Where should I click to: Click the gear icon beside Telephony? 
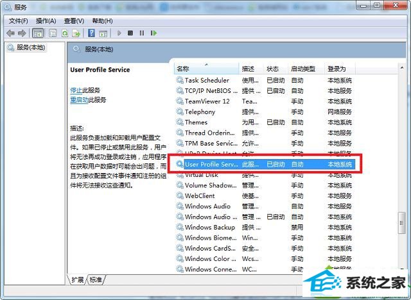click(180, 112)
